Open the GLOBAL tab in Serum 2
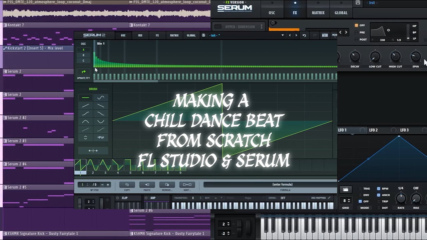Screen dimensions: 427x240 point(191,35)
